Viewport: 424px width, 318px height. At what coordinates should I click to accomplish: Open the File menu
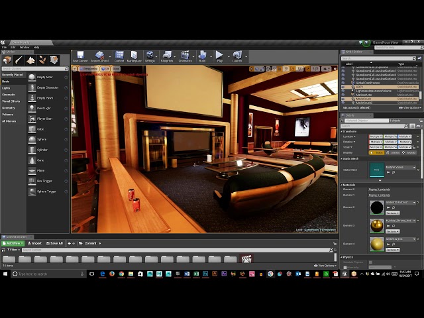5,47
